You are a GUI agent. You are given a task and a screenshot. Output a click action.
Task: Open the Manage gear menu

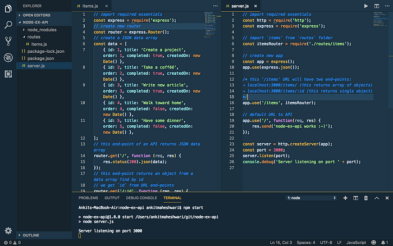coord(8,230)
